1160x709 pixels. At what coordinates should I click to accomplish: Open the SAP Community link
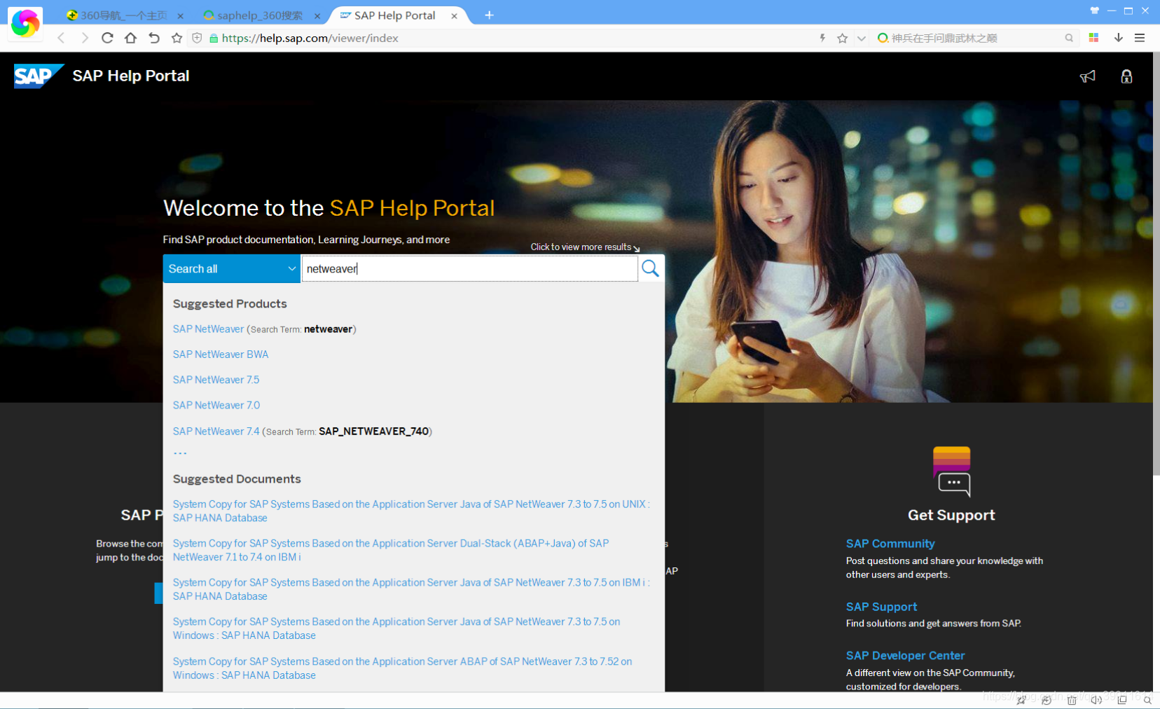tap(890, 544)
